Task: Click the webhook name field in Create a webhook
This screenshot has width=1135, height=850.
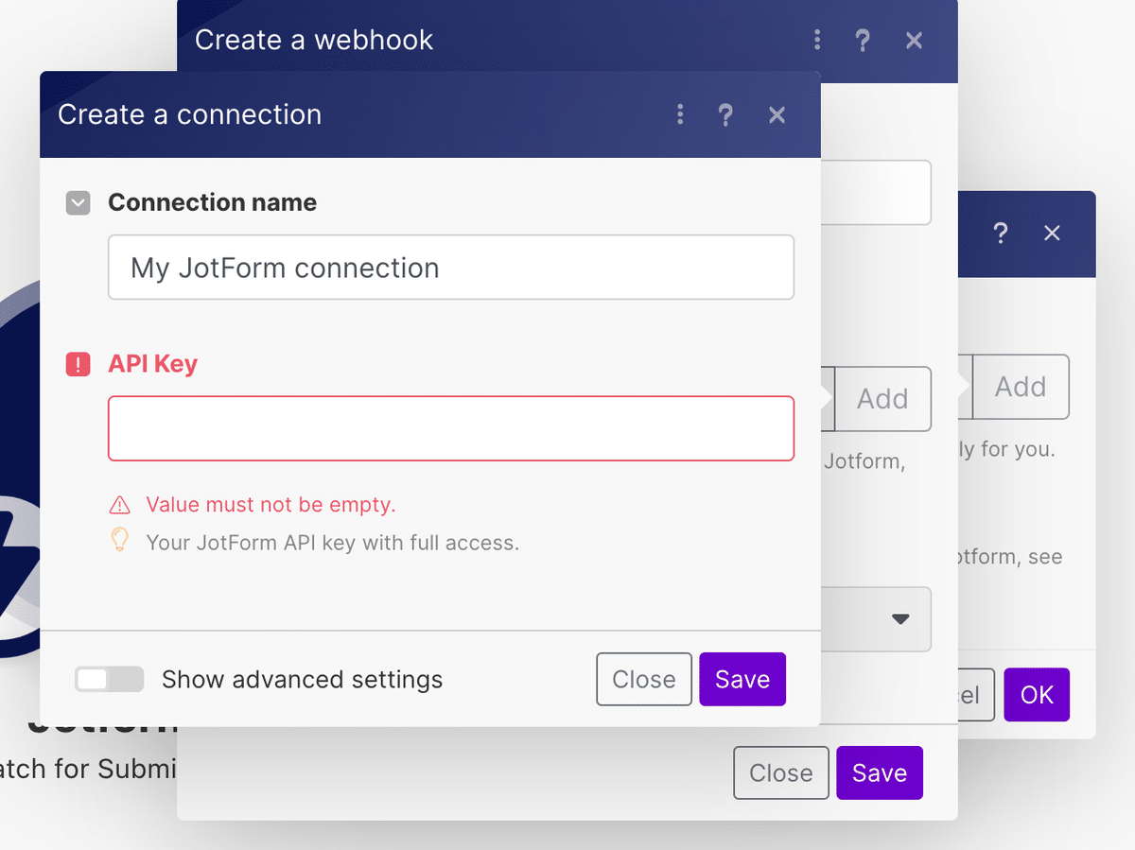Action: point(875,192)
